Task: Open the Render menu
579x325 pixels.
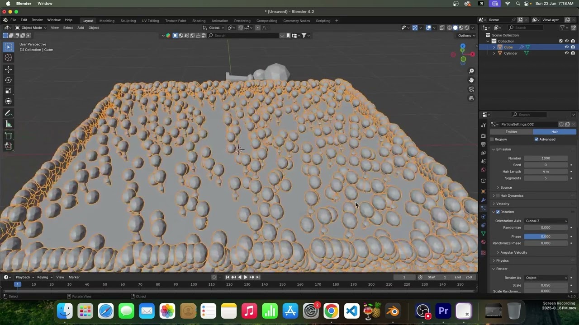Action: [37, 20]
